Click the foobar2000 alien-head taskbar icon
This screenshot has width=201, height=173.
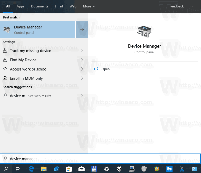(x=119, y=169)
